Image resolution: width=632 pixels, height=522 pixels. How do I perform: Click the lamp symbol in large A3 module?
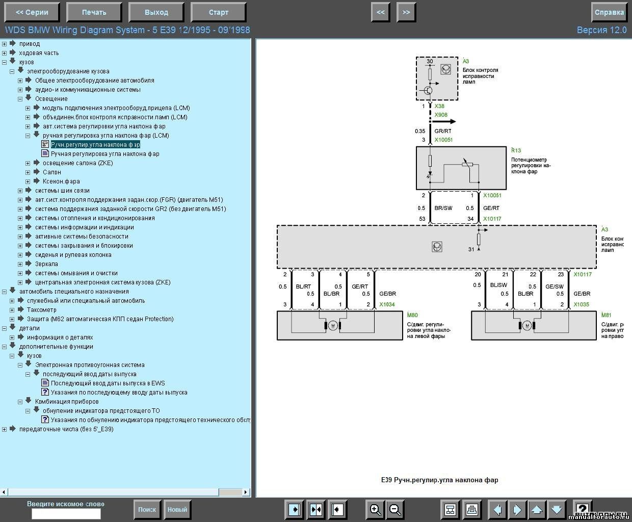[437, 247]
